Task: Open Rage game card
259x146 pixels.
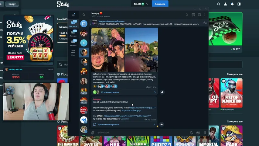Action: 231,136
